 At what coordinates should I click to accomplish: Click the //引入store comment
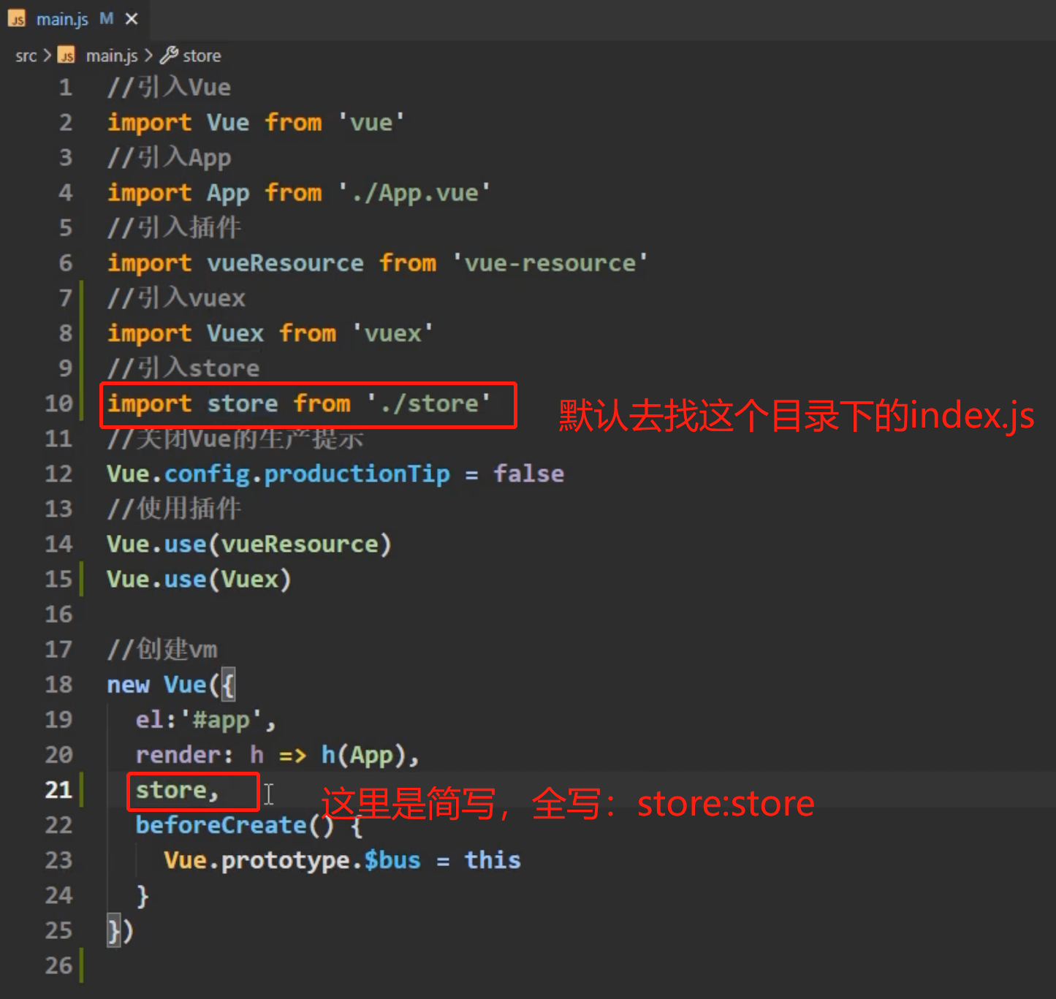(183, 368)
